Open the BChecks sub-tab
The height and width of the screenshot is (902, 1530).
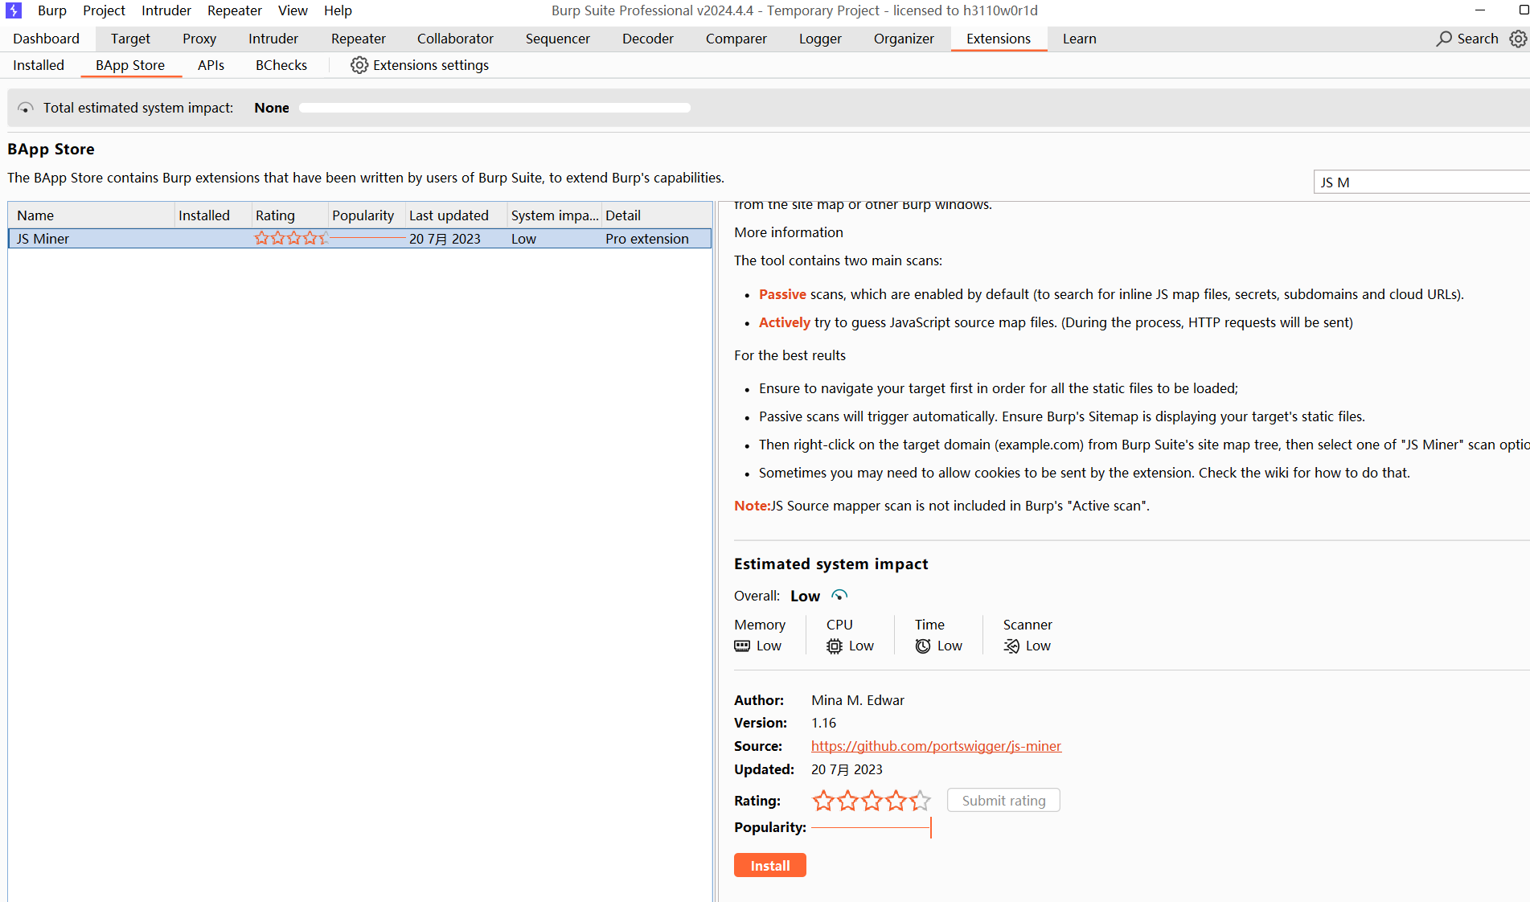click(281, 65)
